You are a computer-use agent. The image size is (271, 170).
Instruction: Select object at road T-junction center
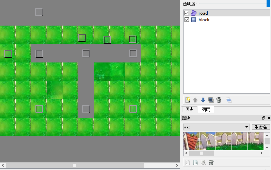(86, 53)
